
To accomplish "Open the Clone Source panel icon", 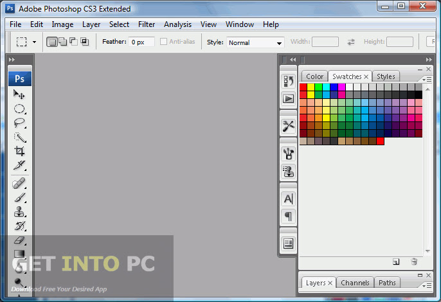I will pyautogui.click(x=288, y=172).
